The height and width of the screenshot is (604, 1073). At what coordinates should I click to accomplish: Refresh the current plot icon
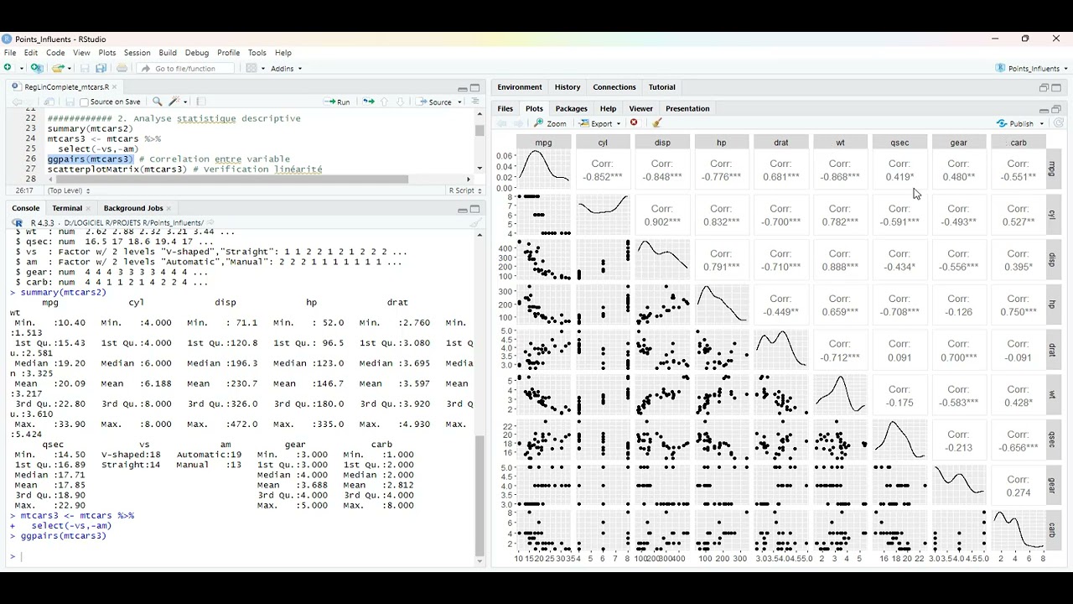click(1059, 123)
